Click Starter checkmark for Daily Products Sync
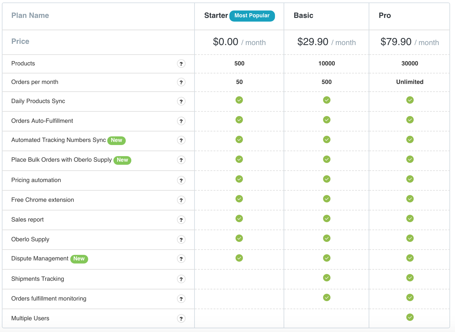The image size is (455, 332). pyautogui.click(x=239, y=100)
